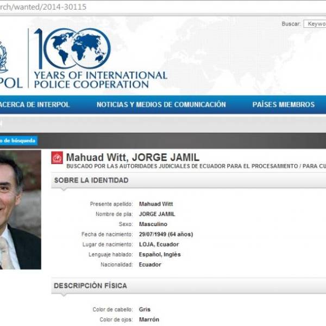Open the Acerca de INTERPOL menu
The height and width of the screenshot is (326, 326).
point(35,105)
